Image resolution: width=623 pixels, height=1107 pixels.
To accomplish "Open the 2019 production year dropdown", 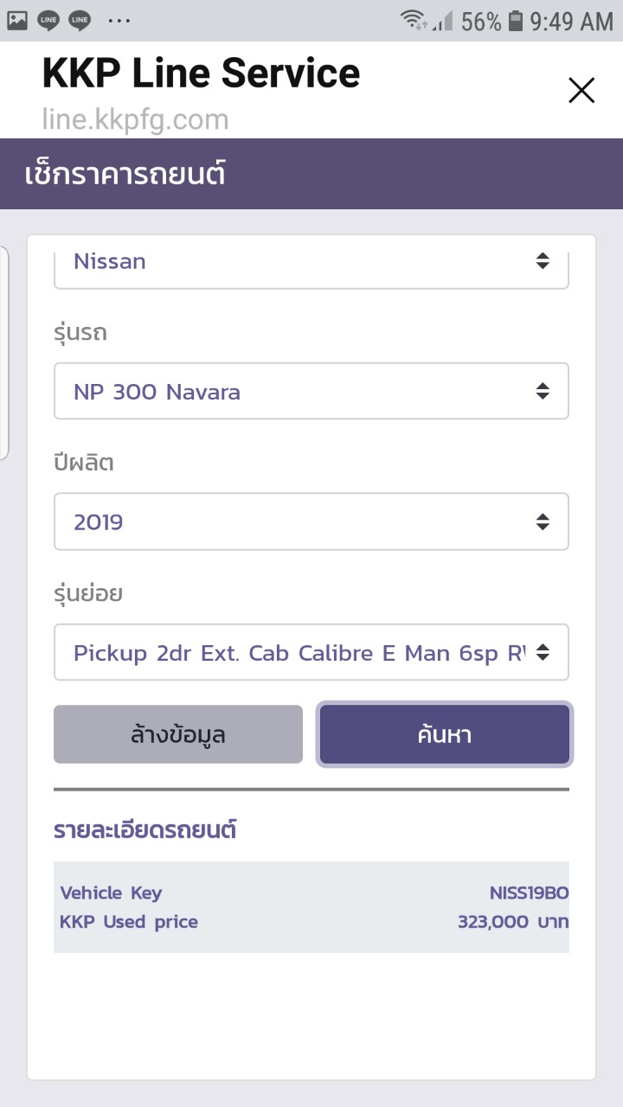I will tap(311, 522).
